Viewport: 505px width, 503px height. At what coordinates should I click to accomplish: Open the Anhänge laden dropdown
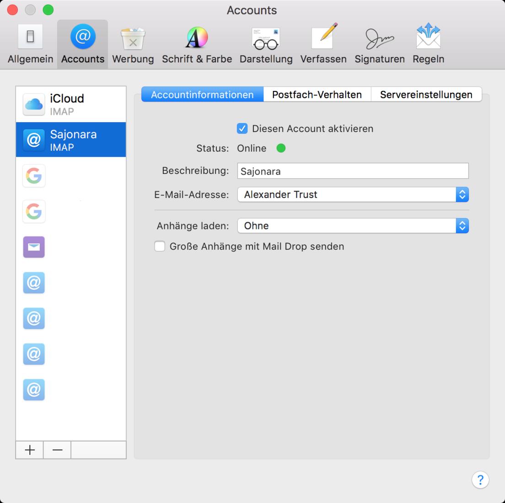point(353,226)
